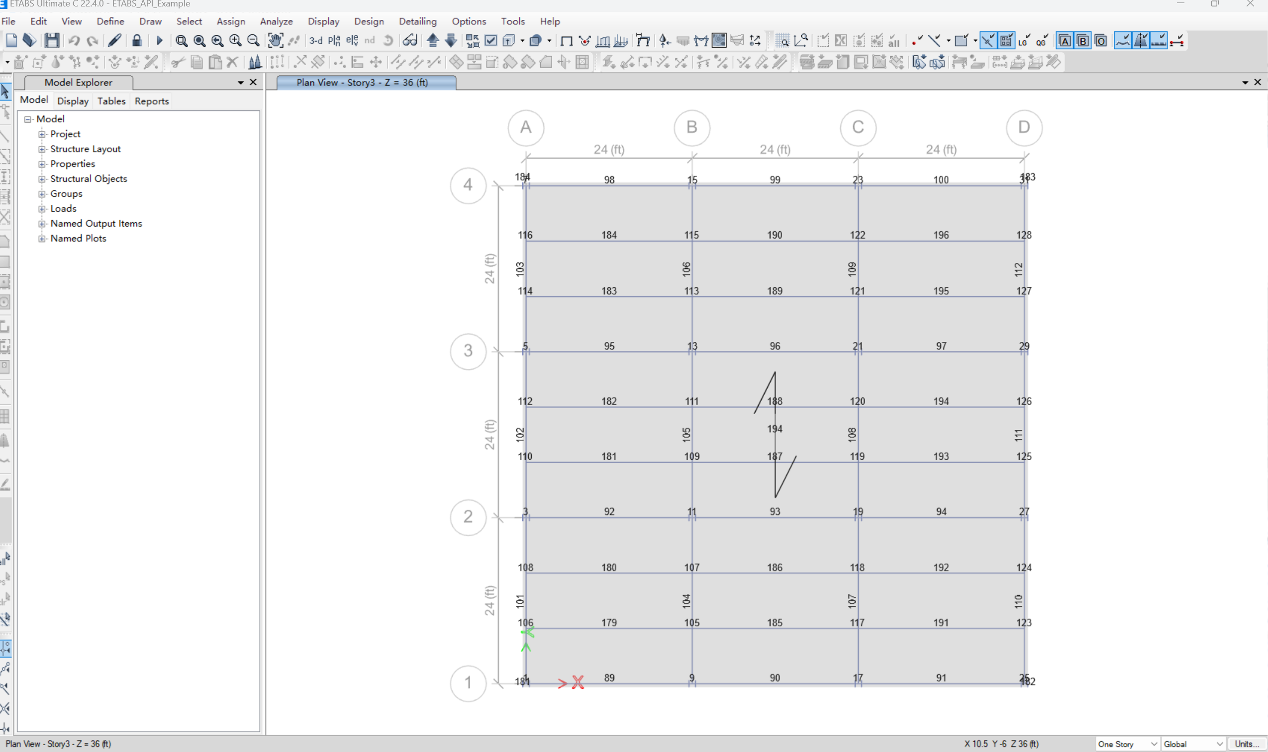Viewport: 1268px width, 752px height.
Task: Click the Run Analysis play arrow icon
Action: click(159, 41)
